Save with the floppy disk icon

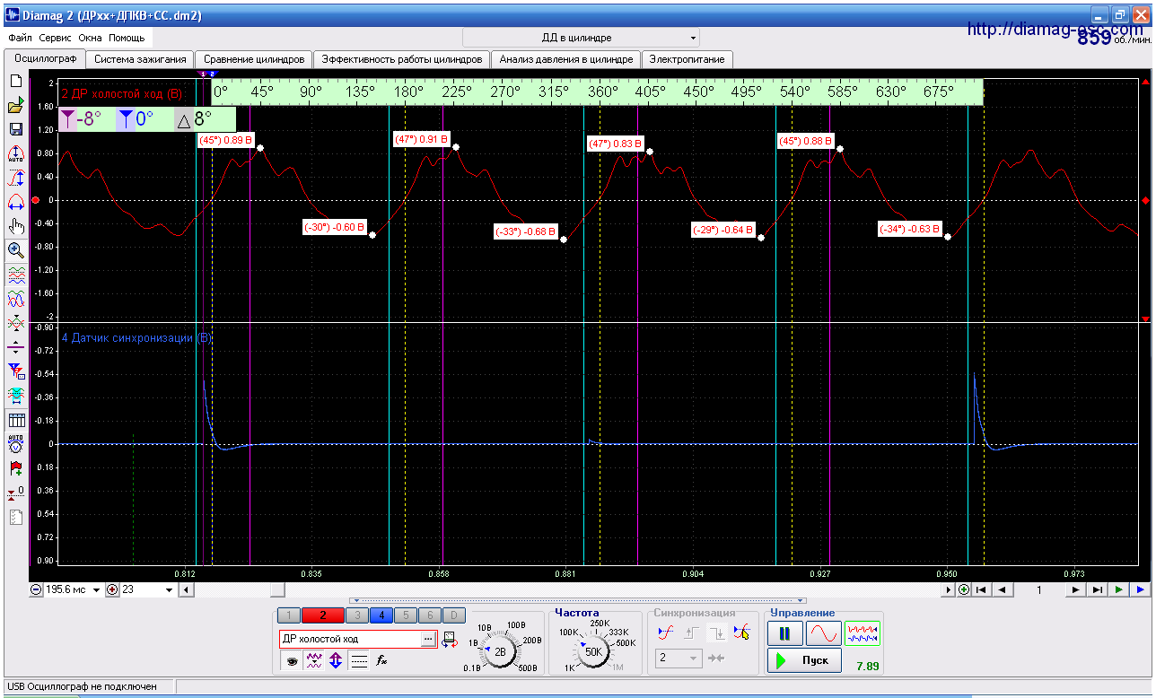click(15, 130)
